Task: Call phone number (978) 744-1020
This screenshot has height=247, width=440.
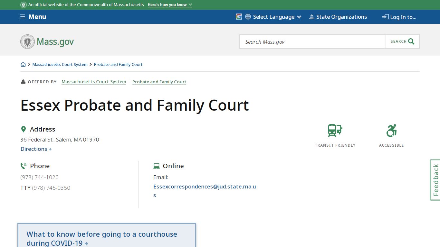Action: coord(39,177)
